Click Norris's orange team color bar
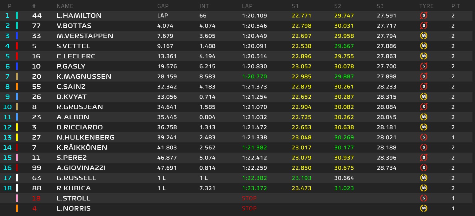 click(17, 208)
